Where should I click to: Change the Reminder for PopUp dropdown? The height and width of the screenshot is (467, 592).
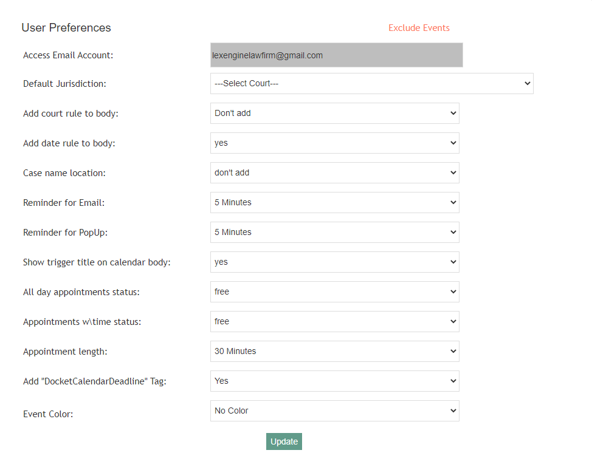334,233
